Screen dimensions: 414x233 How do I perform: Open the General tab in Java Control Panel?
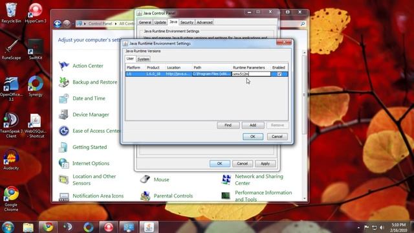pyautogui.click(x=145, y=22)
